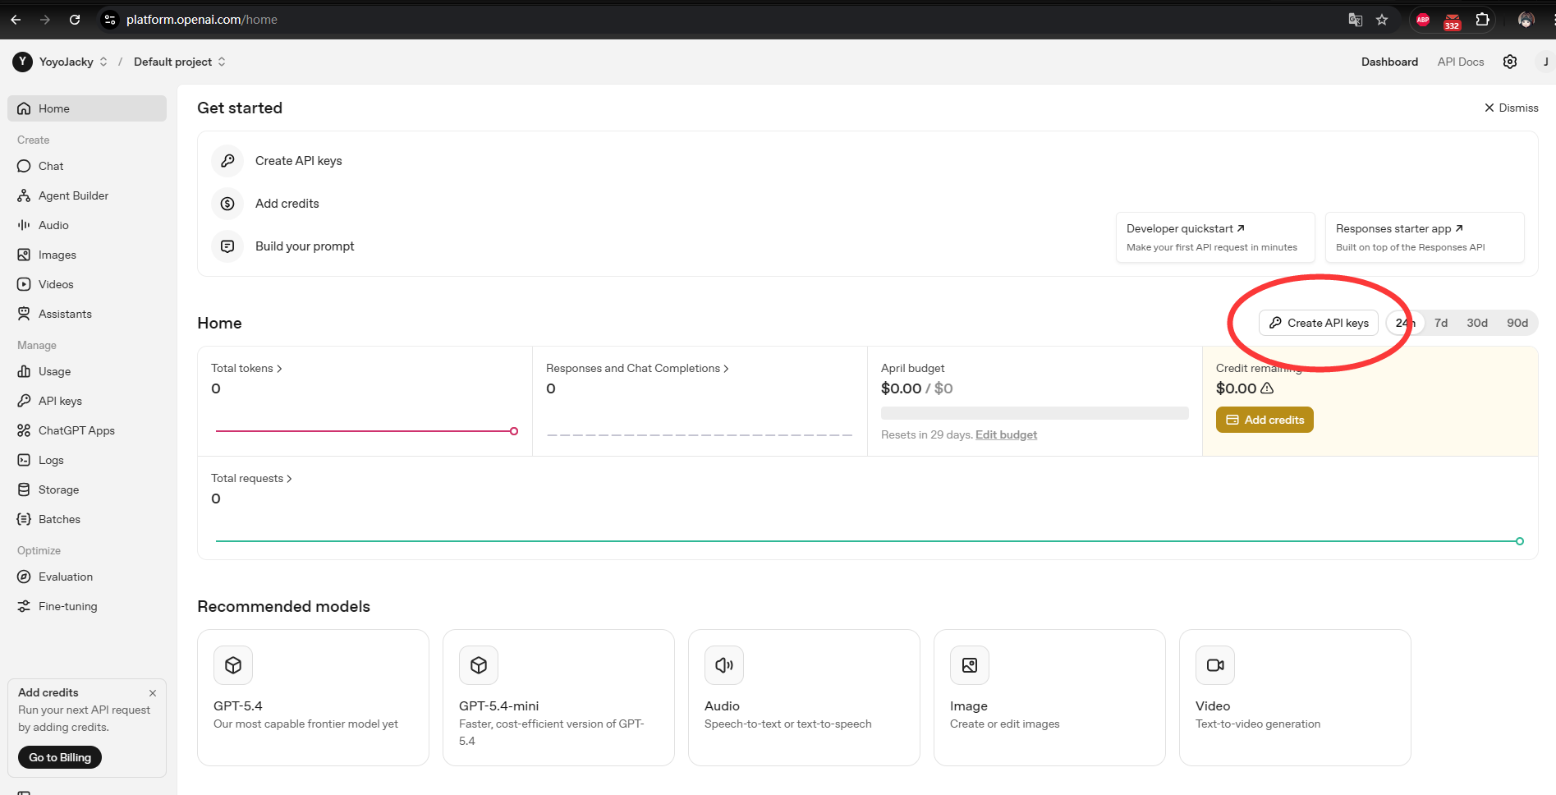Reload the page with the refresh icon
The width and height of the screenshot is (1556, 795).
[x=75, y=20]
